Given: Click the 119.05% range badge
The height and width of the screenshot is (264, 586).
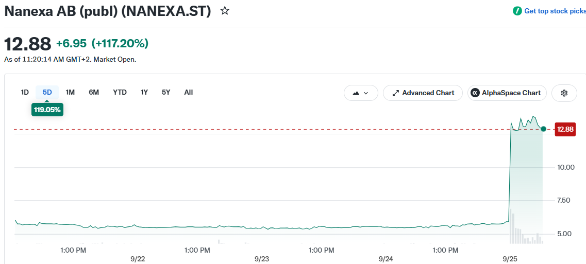Looking at the screenshot, I should click(47, 110).
